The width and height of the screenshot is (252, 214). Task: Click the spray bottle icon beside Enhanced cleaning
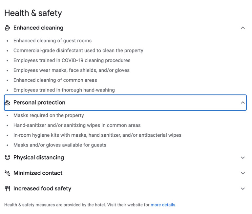pyautogui.click(x=7, y=28)
